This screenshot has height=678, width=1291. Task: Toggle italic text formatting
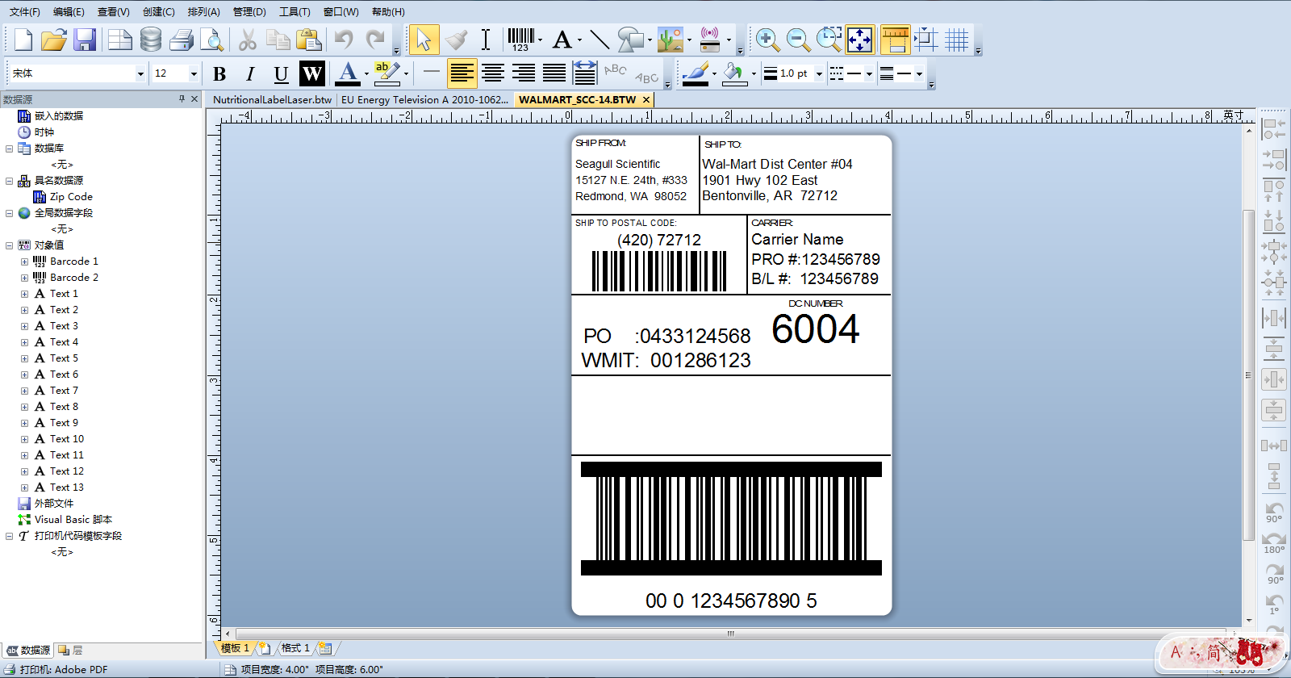pyautogui.click(x=250, y=74)
